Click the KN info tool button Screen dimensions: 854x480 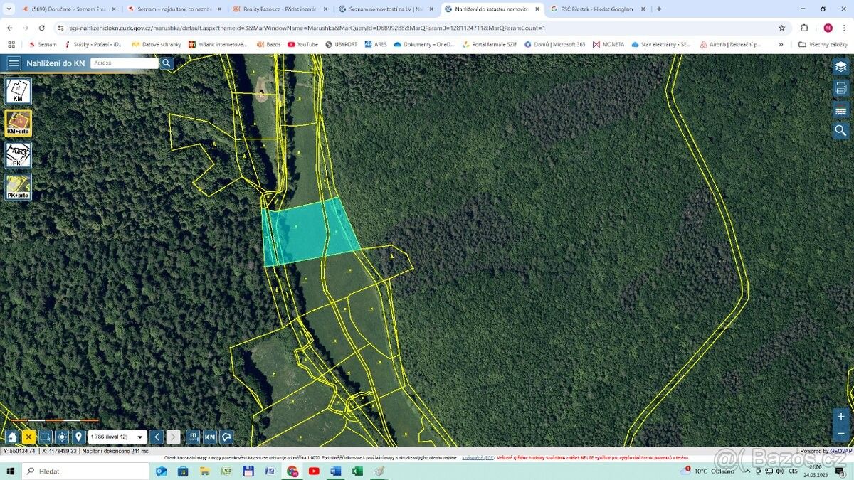[x=210, y=437]
